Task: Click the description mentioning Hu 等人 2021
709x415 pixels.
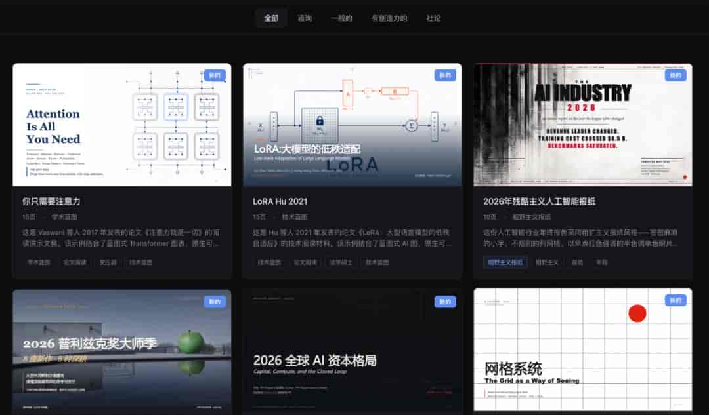Action: 351,238
